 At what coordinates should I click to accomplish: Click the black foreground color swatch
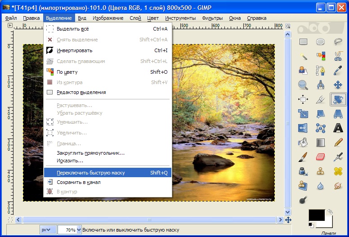tap(315, 215)
